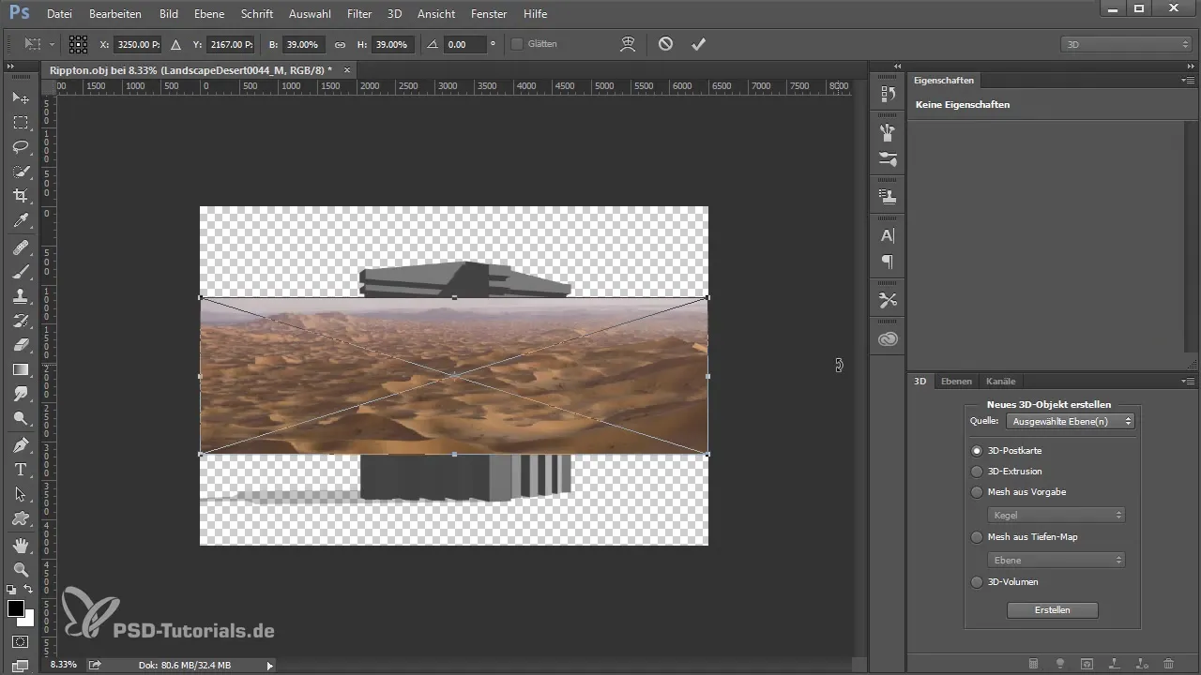The width and height of the screenshot is (1201, 675).
Task: Click the Erstellen button
Action: point(1052,609)
